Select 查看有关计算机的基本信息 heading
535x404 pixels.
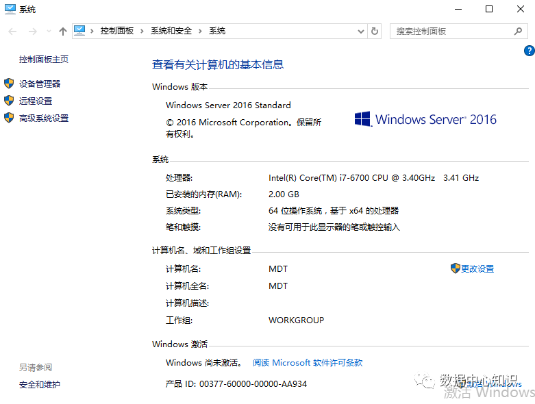218,64
